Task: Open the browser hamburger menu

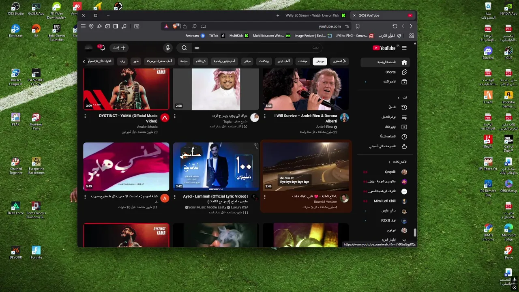Action: click(83, 26)
